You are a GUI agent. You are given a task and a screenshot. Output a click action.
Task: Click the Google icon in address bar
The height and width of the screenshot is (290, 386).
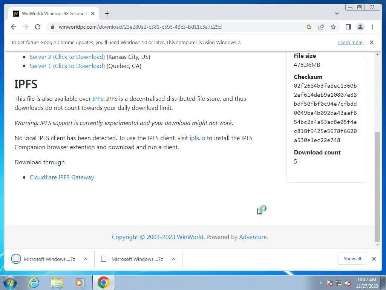pyautogui.click(x=309, y=27)
